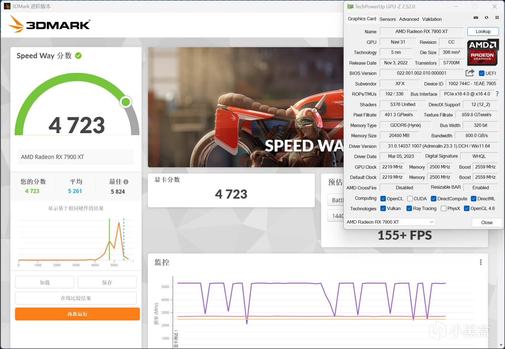The width and height of the screenshot is (505, 349).
Task: Click the GPU-Z title bar app icon
Action: point(350,6)
